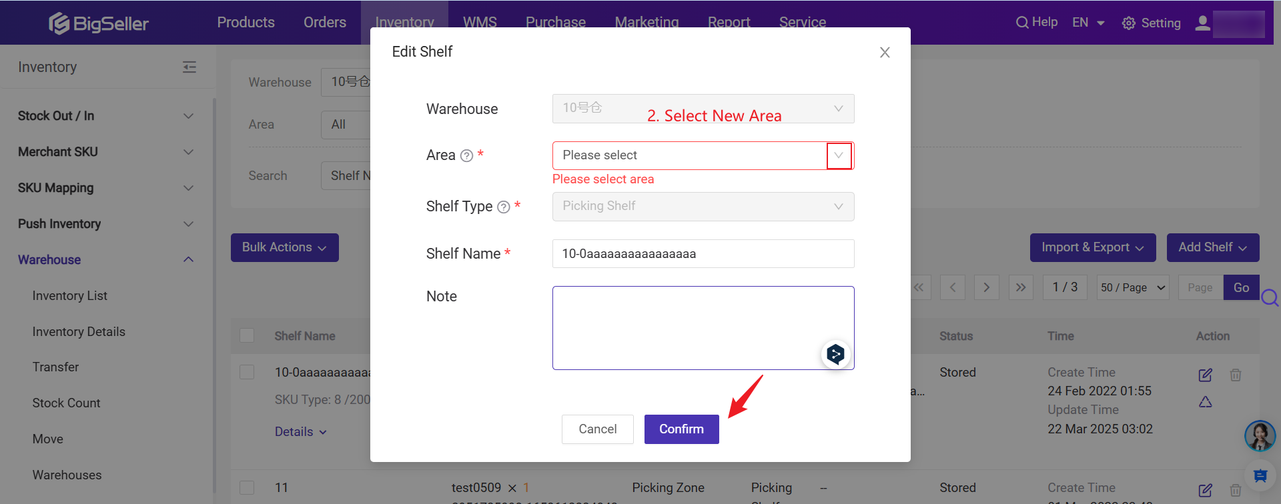Screen dimensions: 1281x504
Task: Go to next page arrow
Action: coord(987,287)
